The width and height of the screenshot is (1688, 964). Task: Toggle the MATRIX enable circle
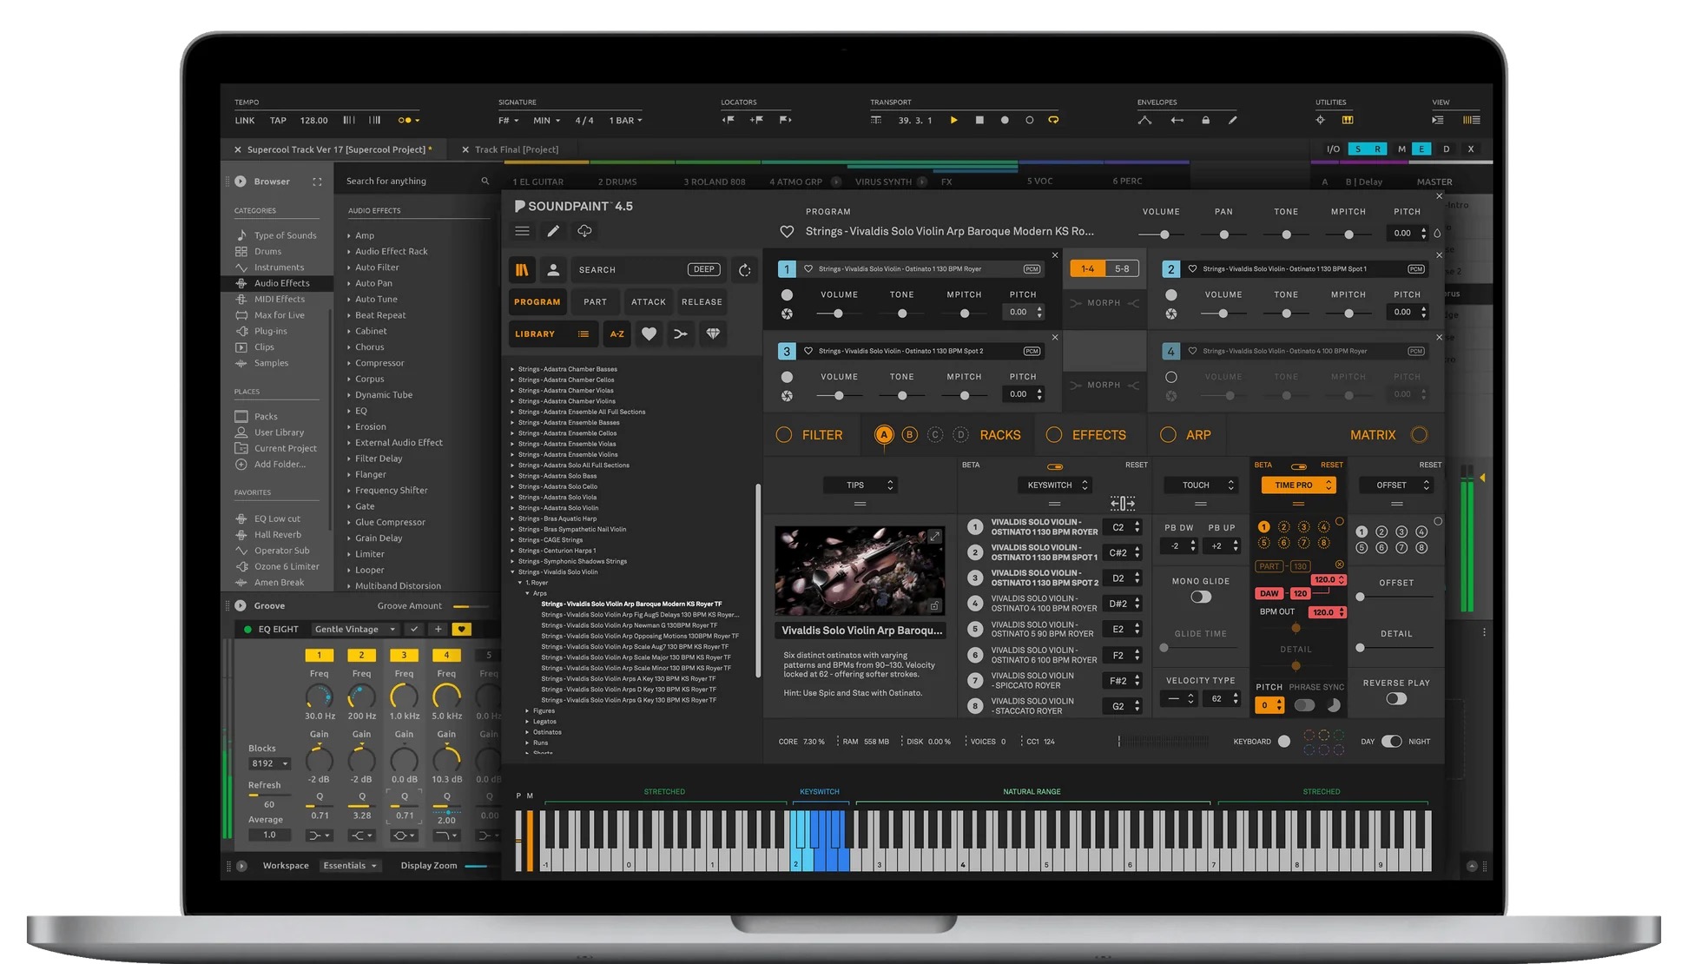coord(1420,435)
